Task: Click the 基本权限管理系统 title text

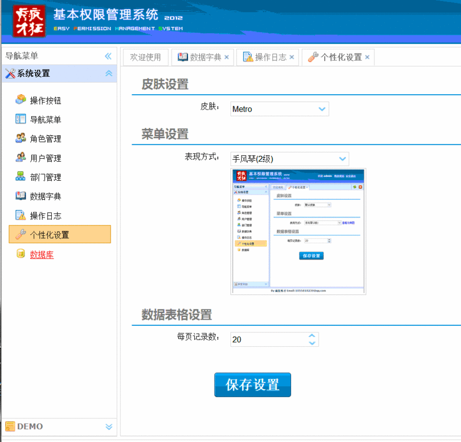Action: tap(106, 14)
